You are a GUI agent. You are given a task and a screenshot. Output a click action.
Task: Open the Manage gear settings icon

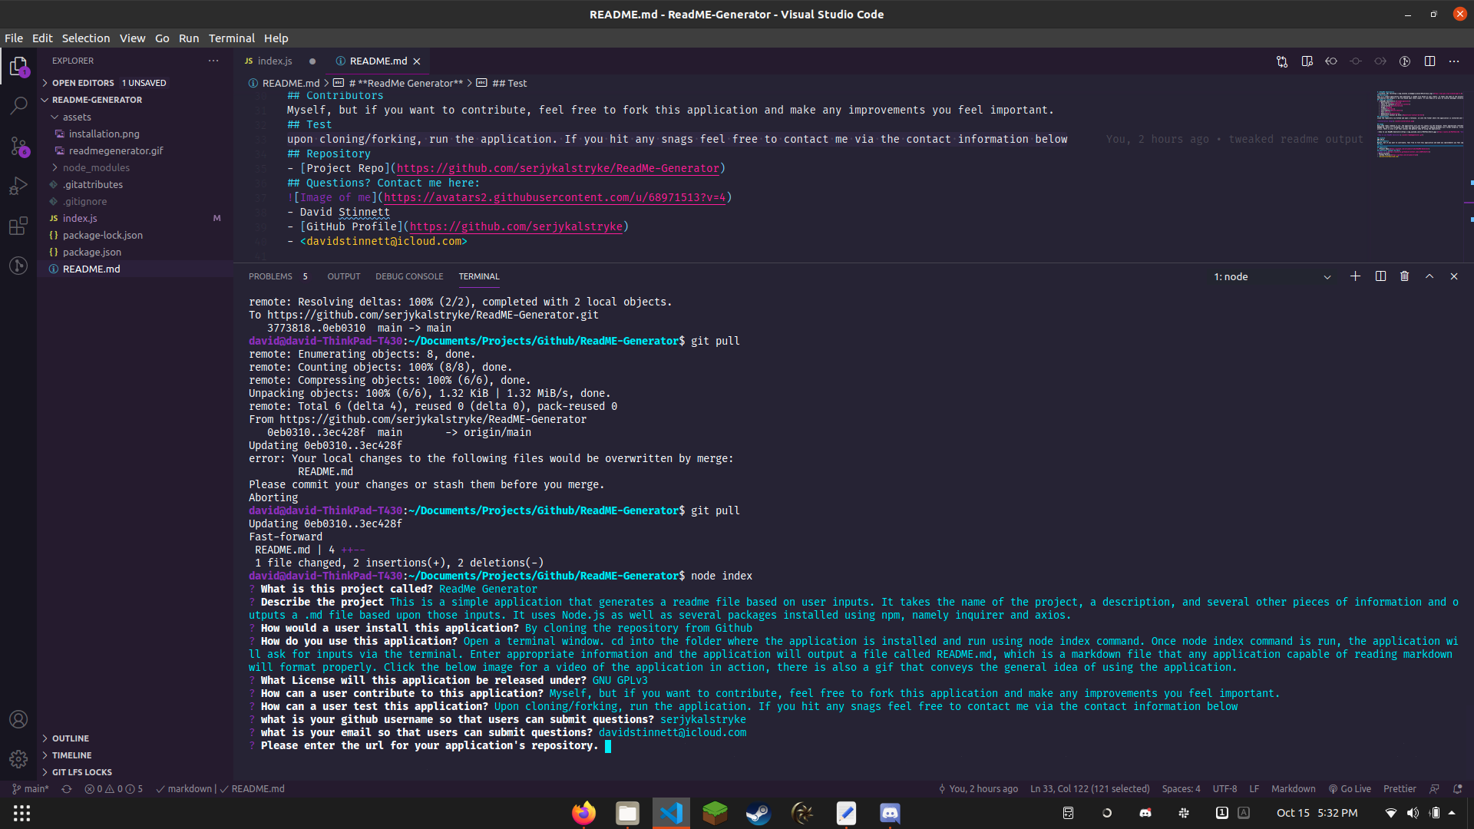pos(18,759)
